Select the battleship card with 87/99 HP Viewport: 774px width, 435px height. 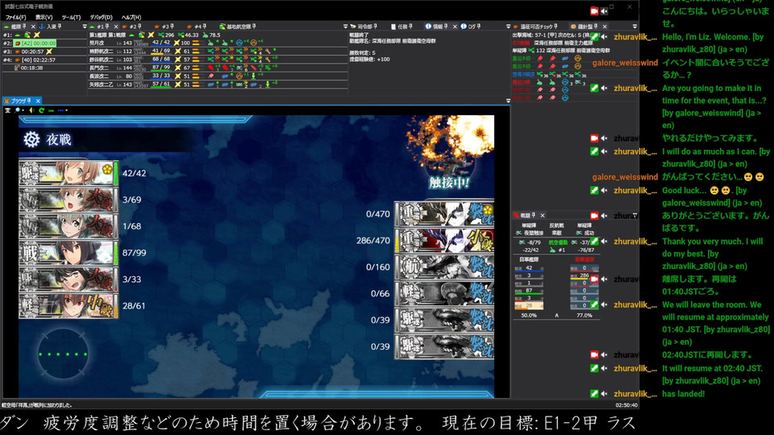tap(69, 253)
